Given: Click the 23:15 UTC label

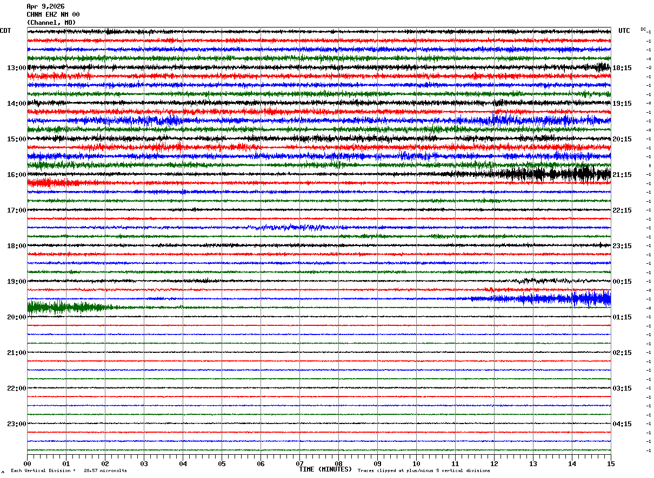Looking at the screenshot, I should point(623,246).
